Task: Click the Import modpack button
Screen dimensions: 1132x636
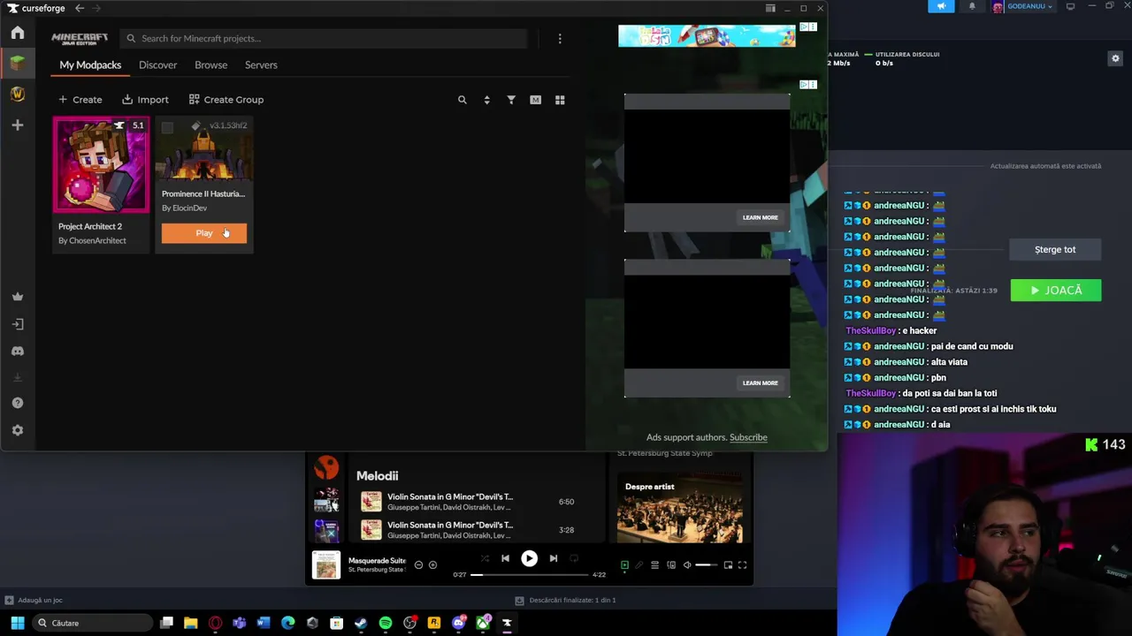Action: pos(145,100)
